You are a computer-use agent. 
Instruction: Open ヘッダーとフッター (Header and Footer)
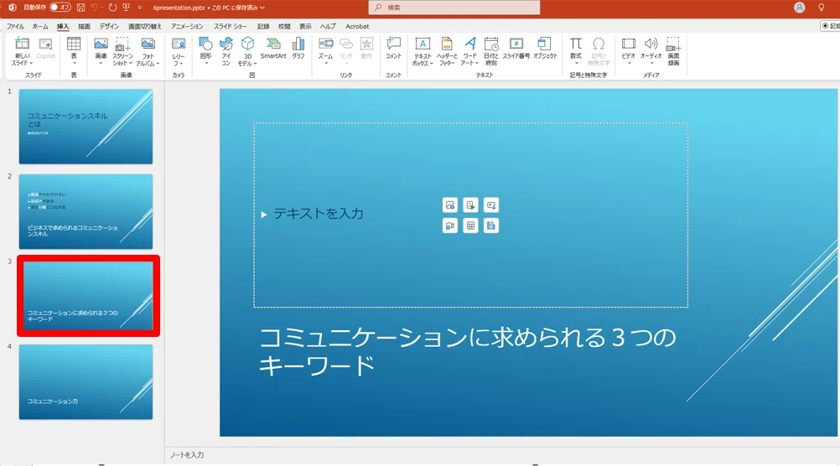click(447, 51)
